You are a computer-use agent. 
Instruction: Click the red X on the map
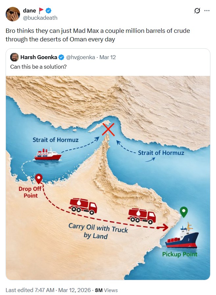(x=109, y=130)
